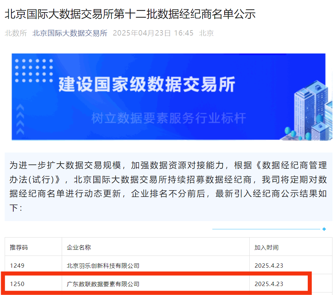The width and height of the screenshot is (335, 295).
Task: Click the 加入时间 column header
Action: (x=266, y=247)
